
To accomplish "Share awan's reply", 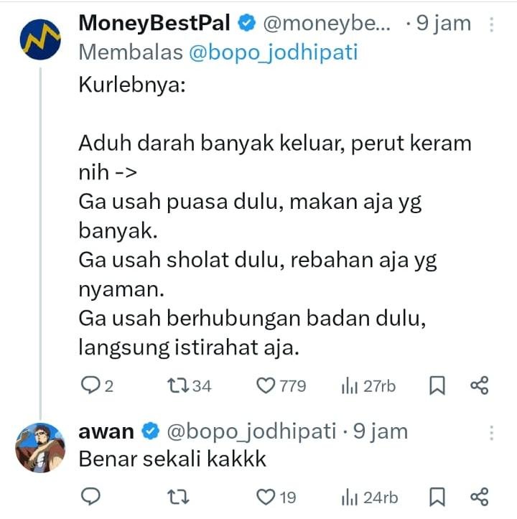I will point(479,497).
